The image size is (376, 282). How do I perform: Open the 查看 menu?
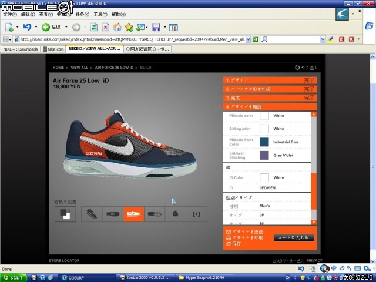coord(46,14)
